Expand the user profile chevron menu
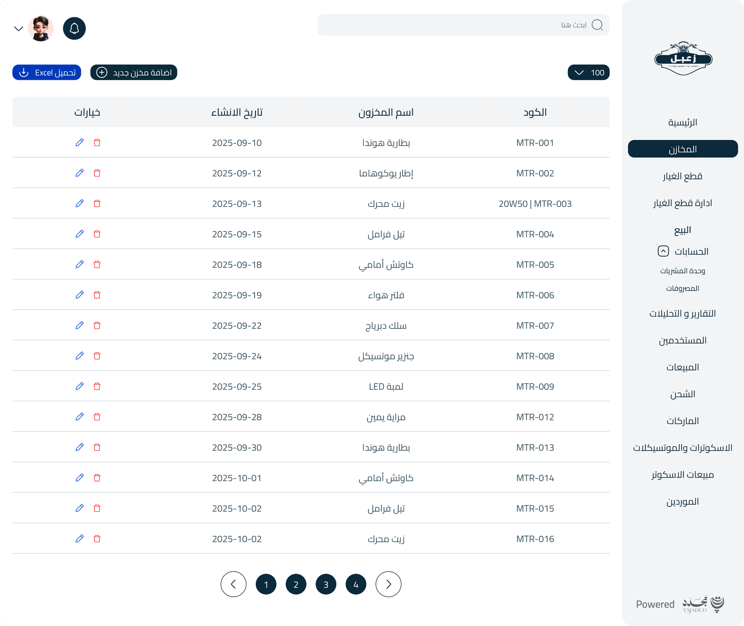Viewport: 744px width, 626px height. 19,28
